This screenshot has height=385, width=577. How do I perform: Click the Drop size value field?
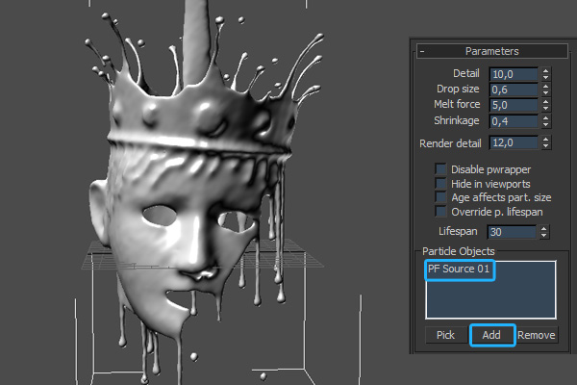(513, 90)
